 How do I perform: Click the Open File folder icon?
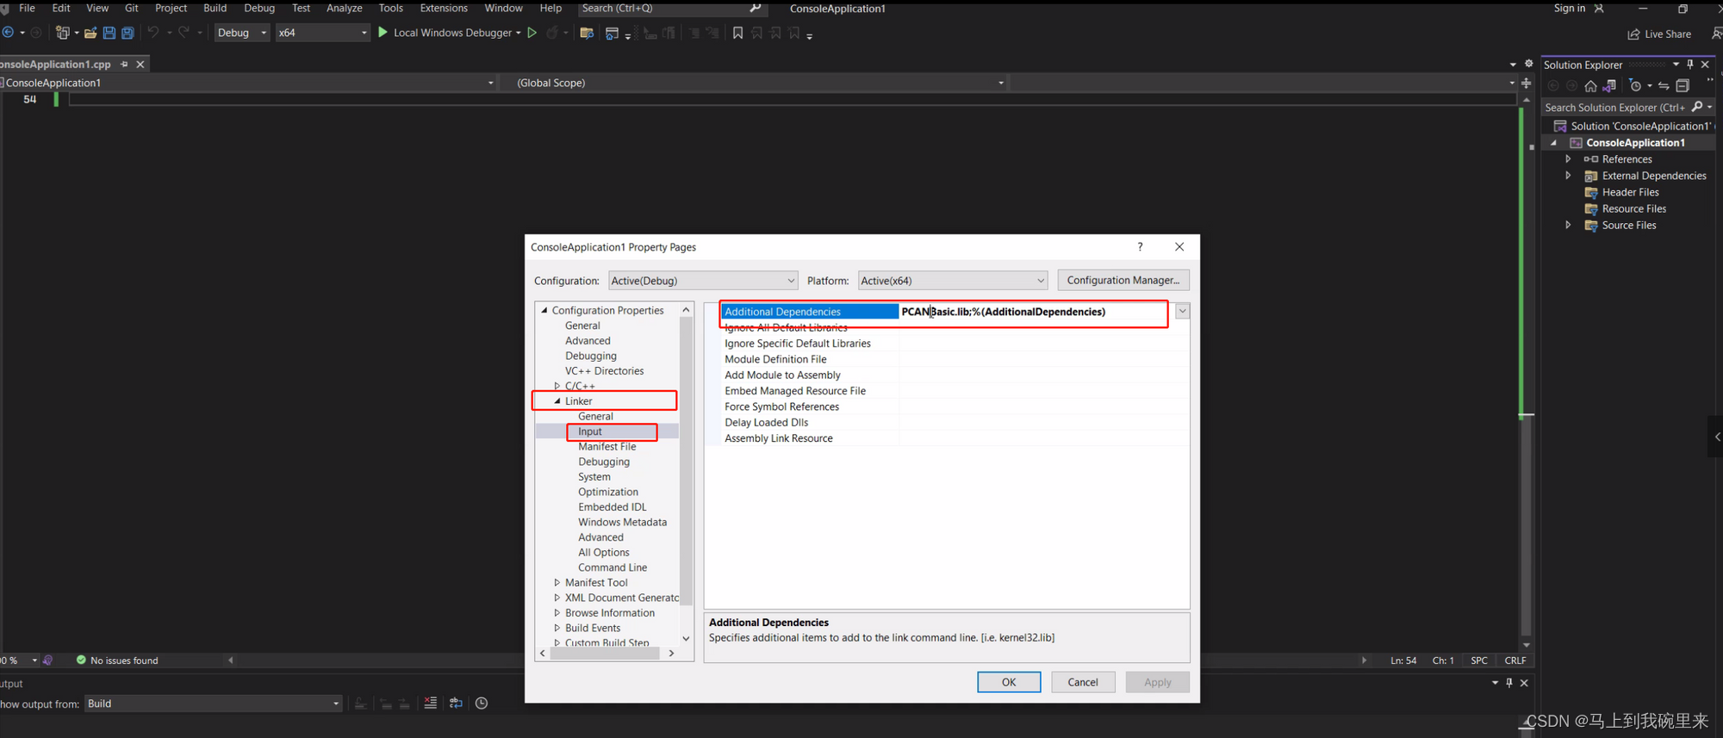click(90, 33)
